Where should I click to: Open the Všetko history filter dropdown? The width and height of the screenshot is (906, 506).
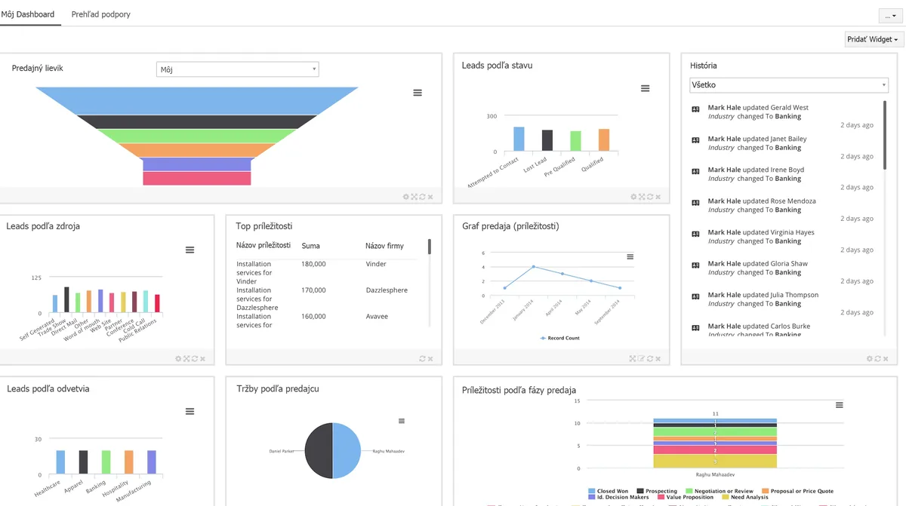789,85
